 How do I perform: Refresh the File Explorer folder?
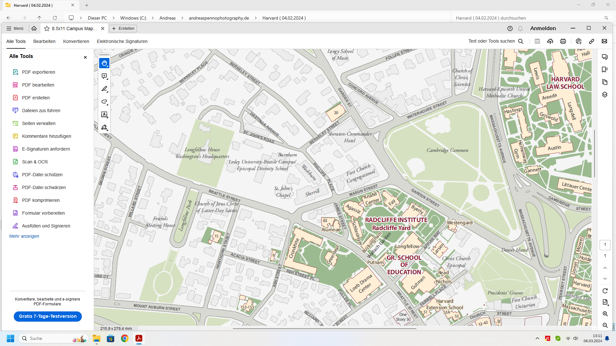point(55,18)
